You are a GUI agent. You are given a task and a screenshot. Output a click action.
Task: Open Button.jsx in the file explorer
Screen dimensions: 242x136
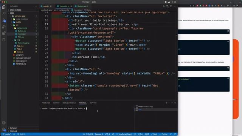click(22, 31)
